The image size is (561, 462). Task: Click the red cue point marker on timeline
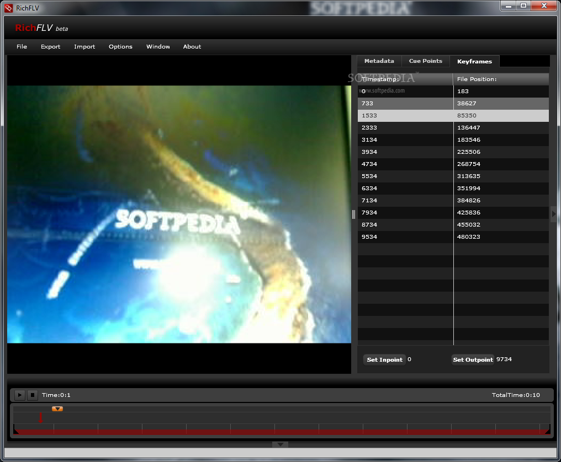point(40,417)
